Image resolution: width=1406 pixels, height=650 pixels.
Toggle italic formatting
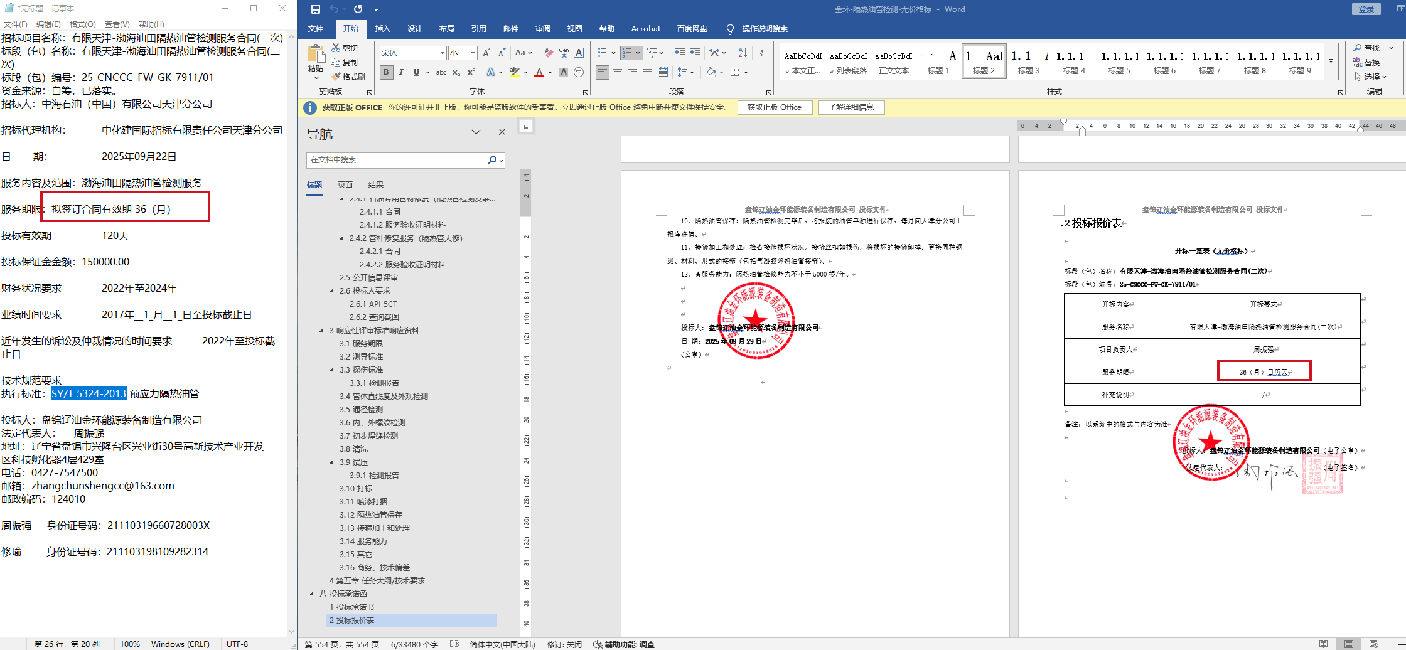coord(401,72)
